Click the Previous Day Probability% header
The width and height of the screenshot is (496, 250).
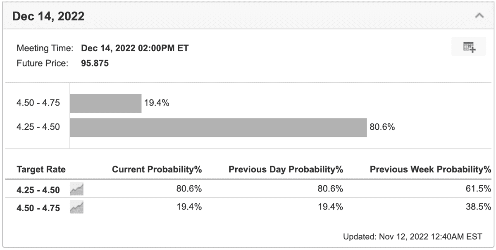tap(286, 170)
